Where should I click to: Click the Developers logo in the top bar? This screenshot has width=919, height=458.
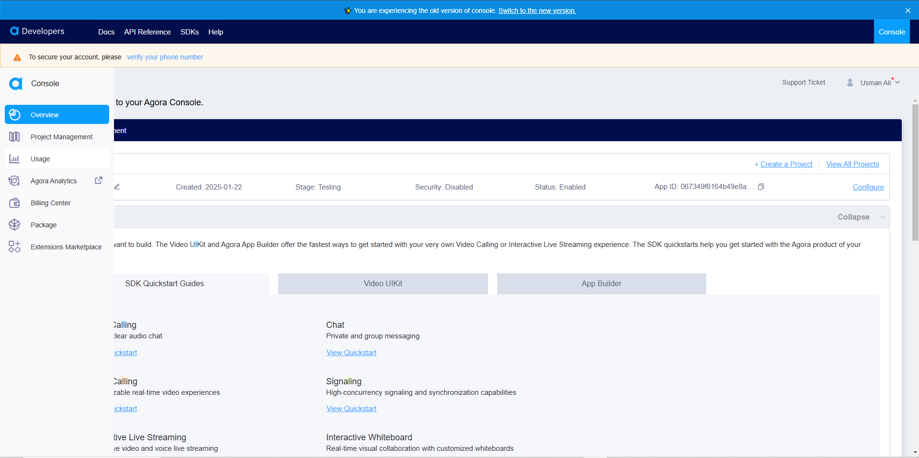tap(37, 31)
